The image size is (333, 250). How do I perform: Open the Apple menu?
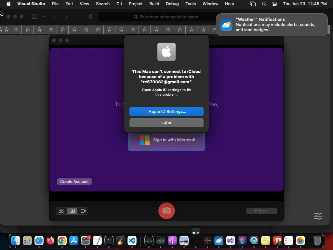pyautogui.click(x=8, y=4)
